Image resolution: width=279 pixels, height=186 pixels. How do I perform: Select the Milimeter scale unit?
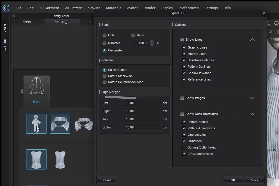pyautogui.click(x=104, y=43)
